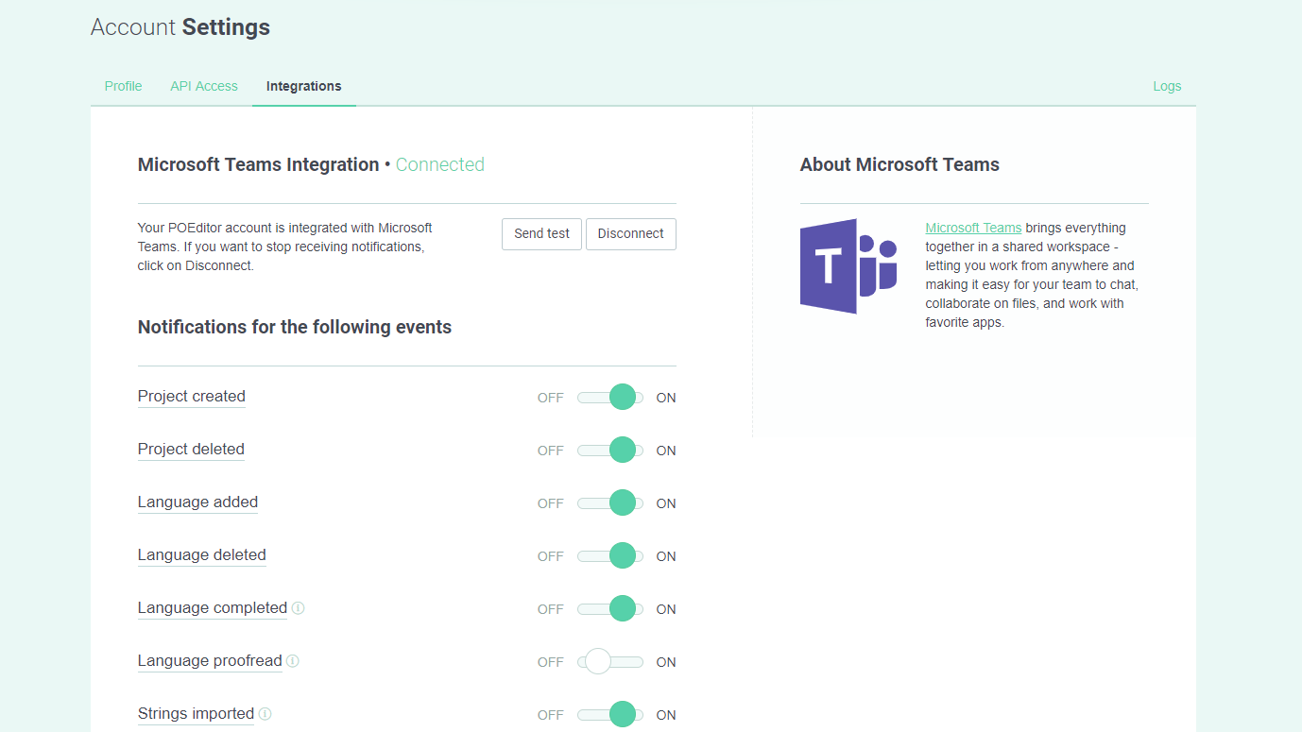The image size is (1302, 732).
Task: Click info icon next to Strings imported
Action: click(x=266, y=714)
